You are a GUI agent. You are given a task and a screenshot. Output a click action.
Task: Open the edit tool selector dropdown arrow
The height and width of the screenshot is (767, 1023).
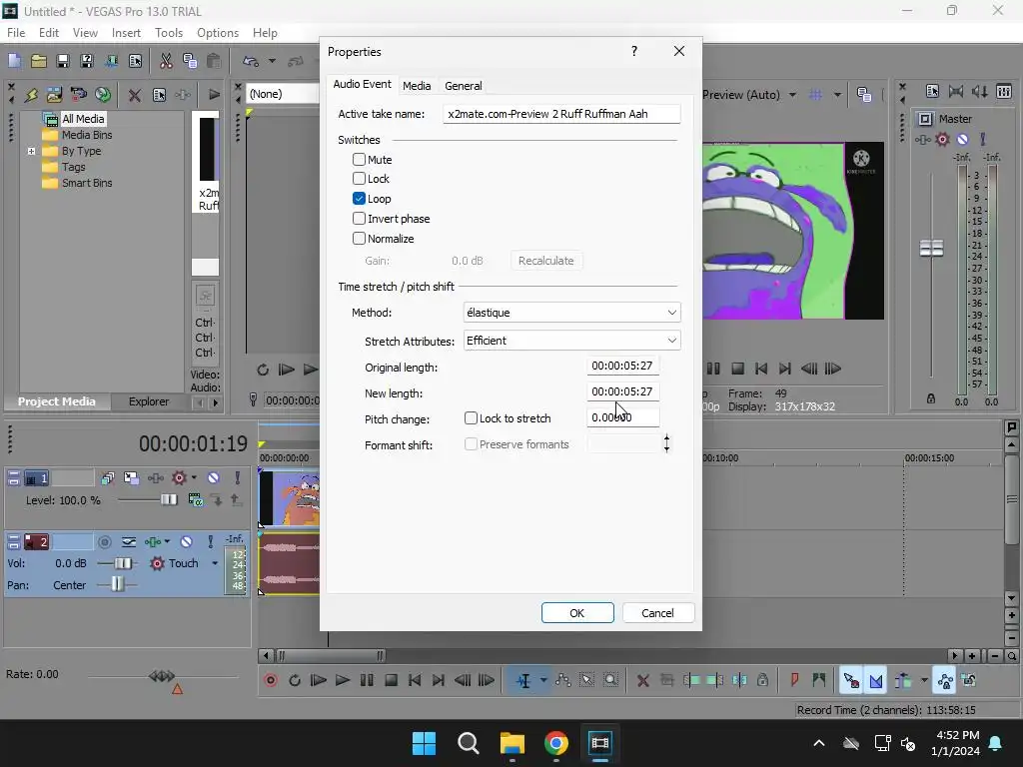[x=542, y=680]
